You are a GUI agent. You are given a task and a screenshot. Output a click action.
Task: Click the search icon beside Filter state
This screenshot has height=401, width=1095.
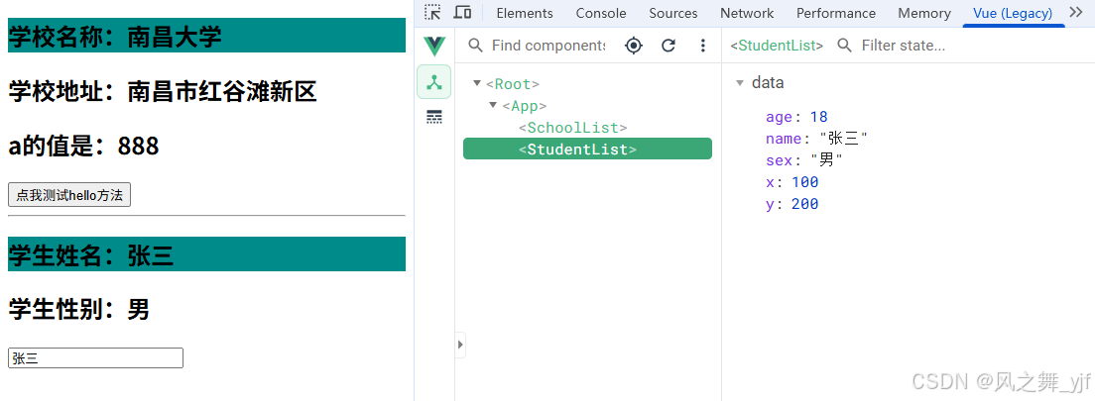coord(844,46)
